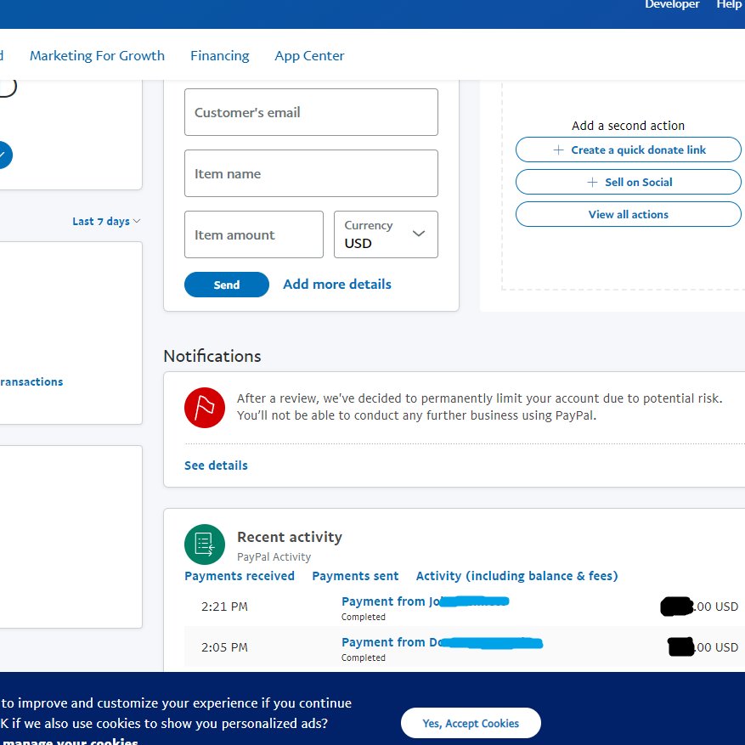Open the Financing menu item
745x745 pixels.
219,55
